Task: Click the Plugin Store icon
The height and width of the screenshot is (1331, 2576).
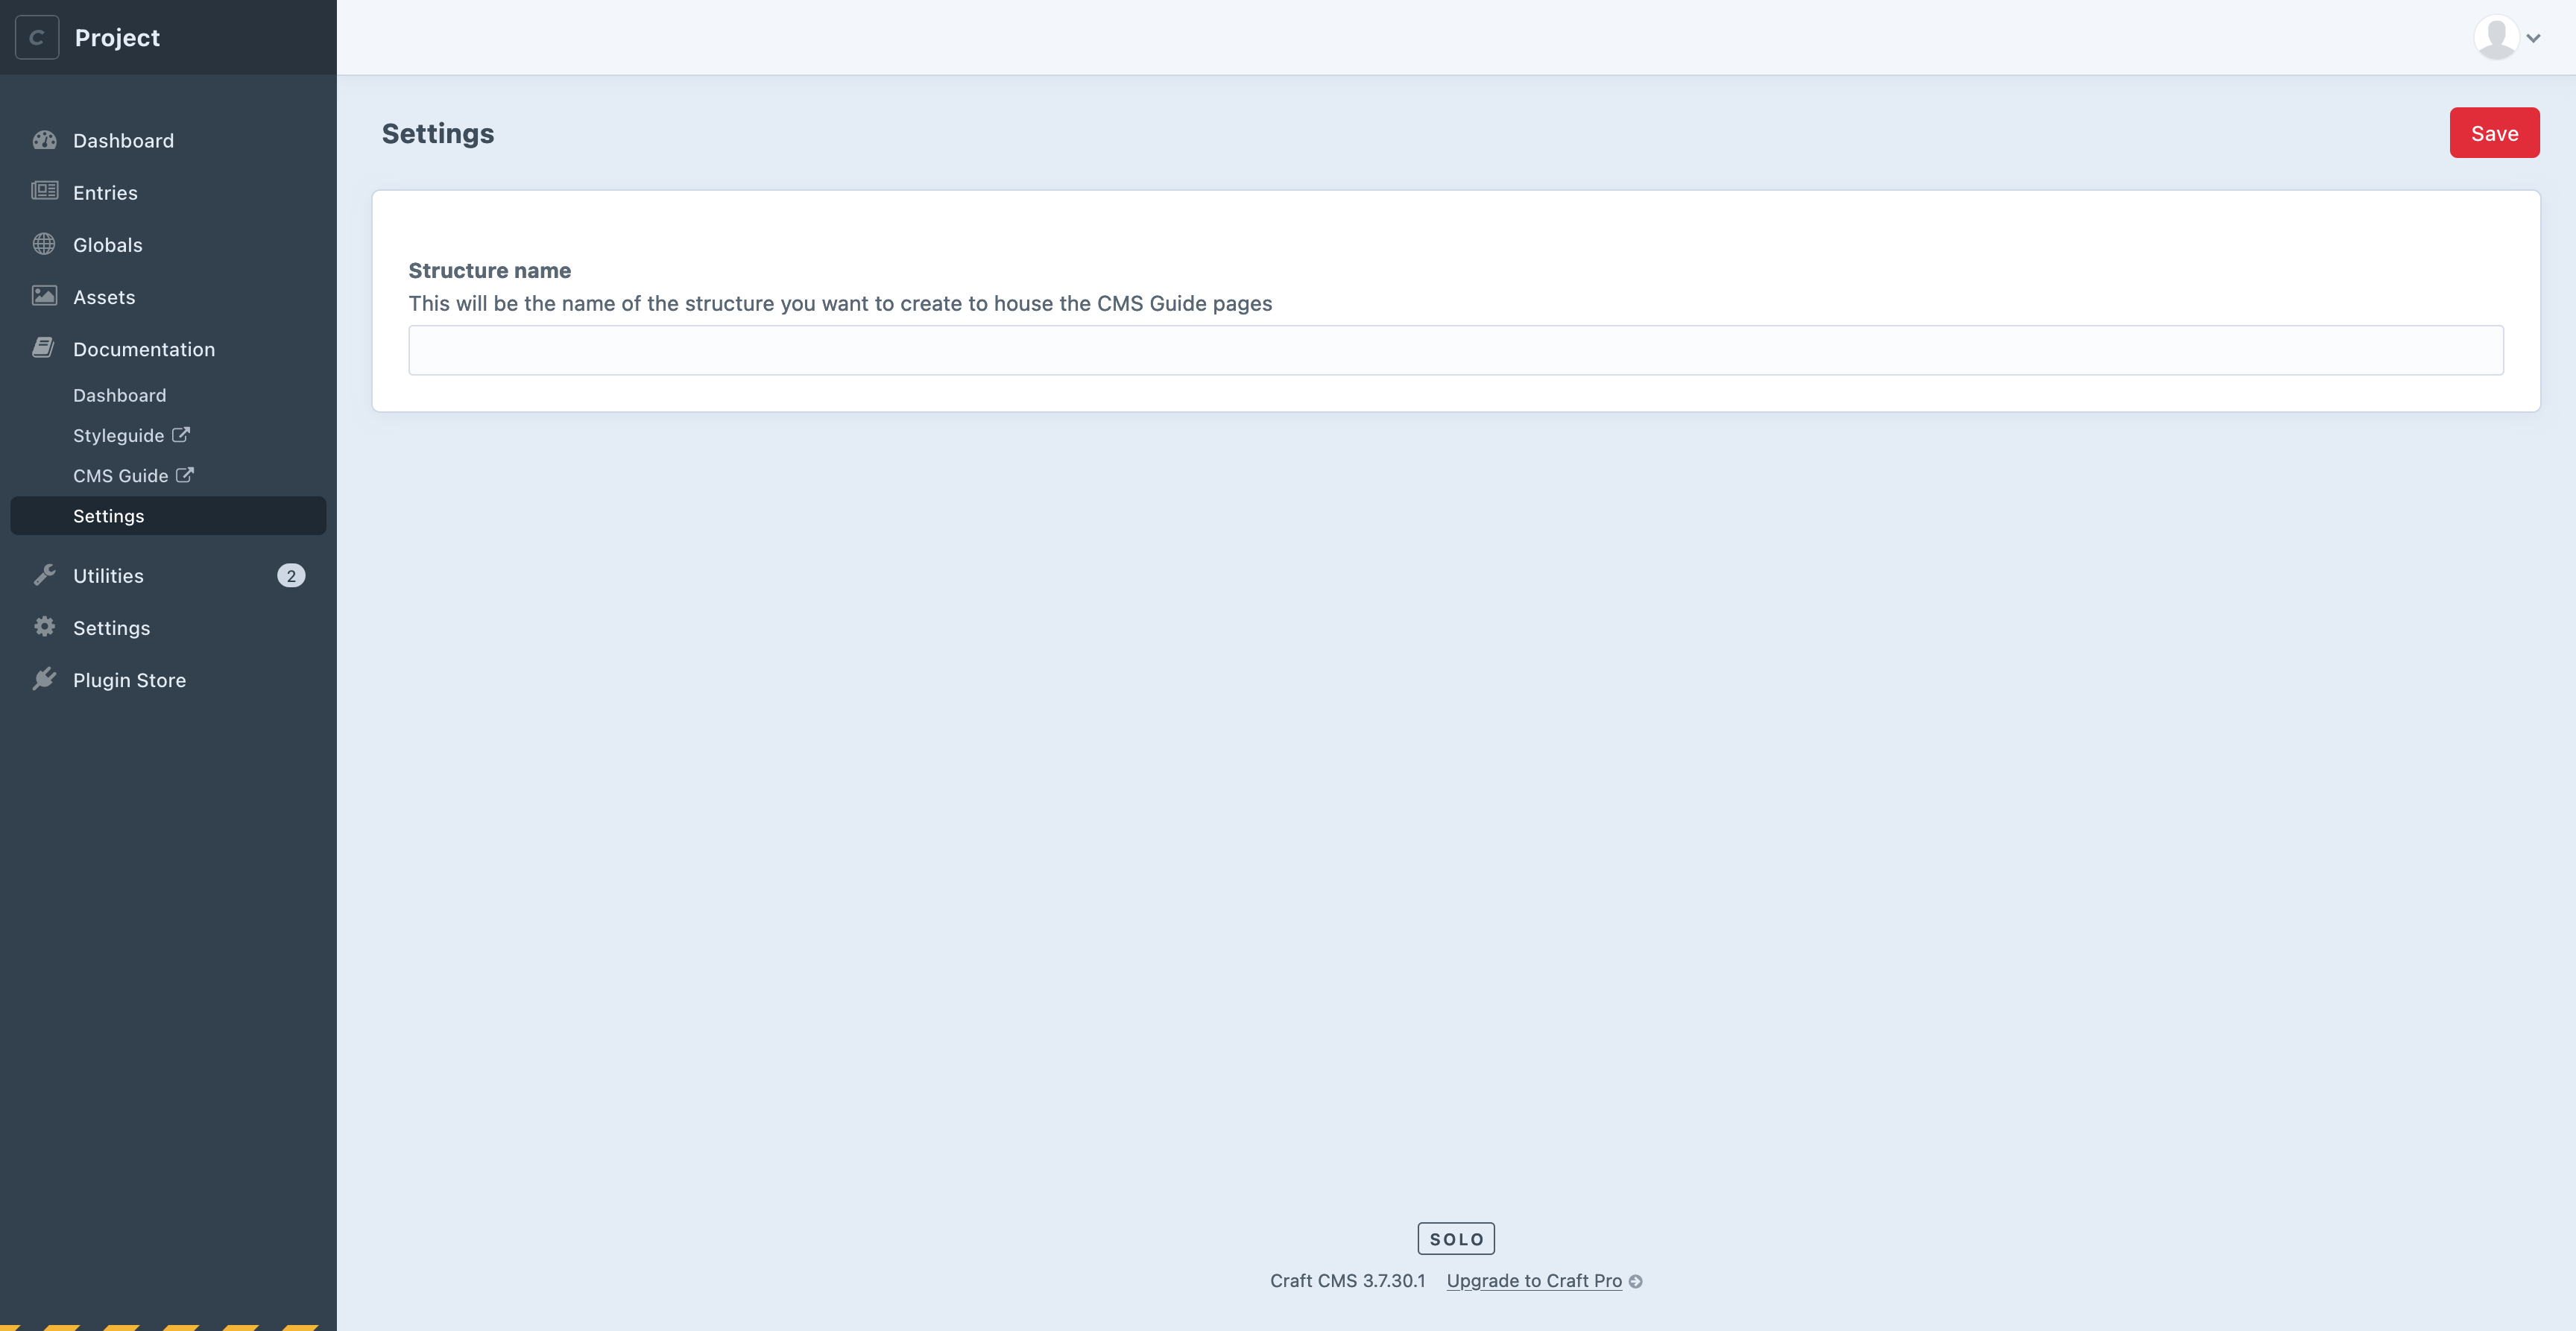Action: click(42, 679)
